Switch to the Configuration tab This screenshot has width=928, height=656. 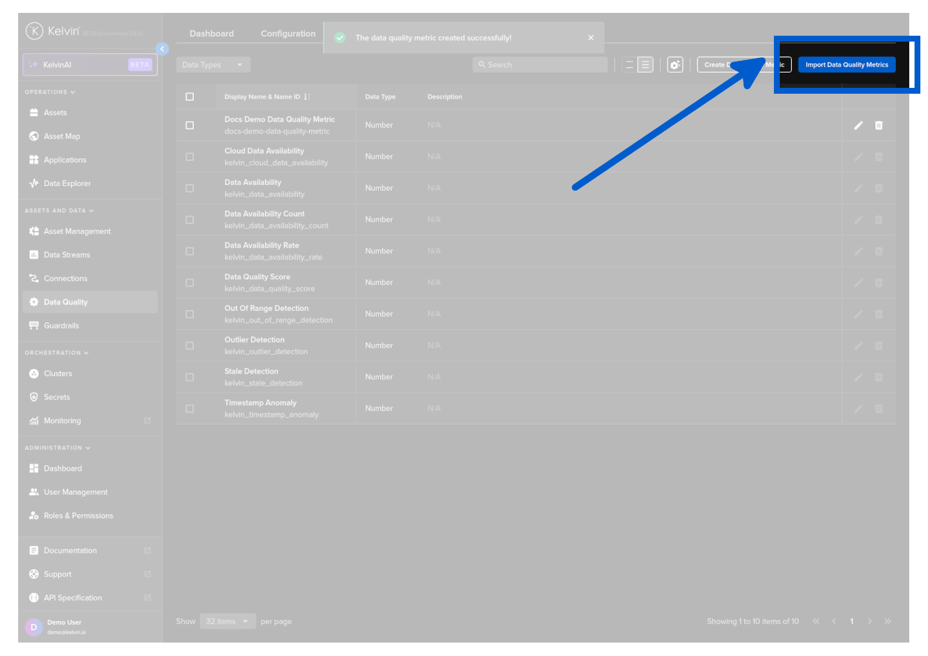288,34
